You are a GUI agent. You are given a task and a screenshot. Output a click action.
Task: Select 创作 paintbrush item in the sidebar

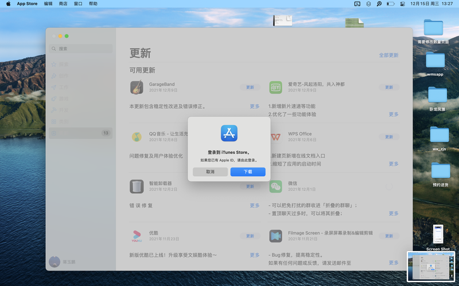tap(80, 76)
